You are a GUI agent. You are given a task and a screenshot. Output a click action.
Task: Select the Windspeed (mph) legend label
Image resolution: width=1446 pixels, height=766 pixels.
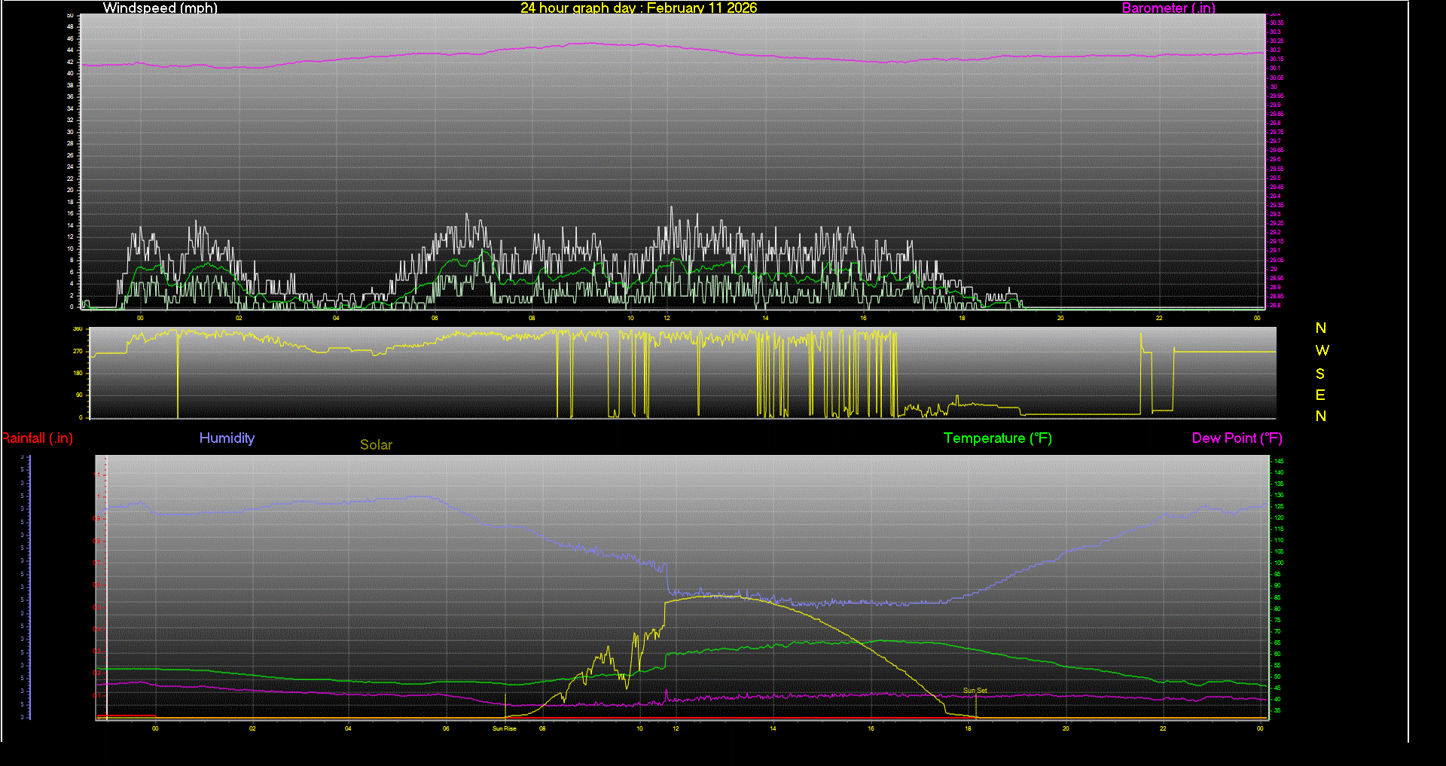160,8
